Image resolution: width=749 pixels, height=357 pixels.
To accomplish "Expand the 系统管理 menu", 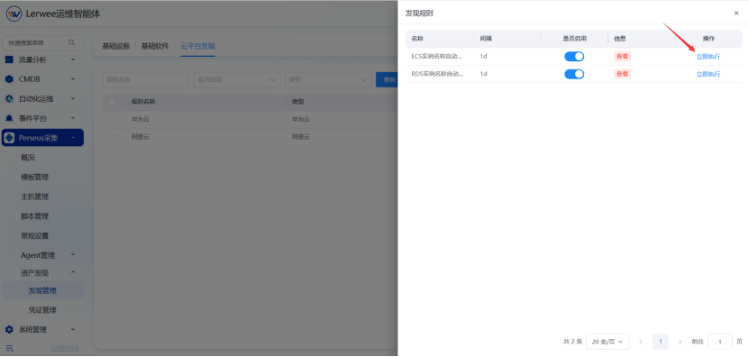I will [73, 329].
